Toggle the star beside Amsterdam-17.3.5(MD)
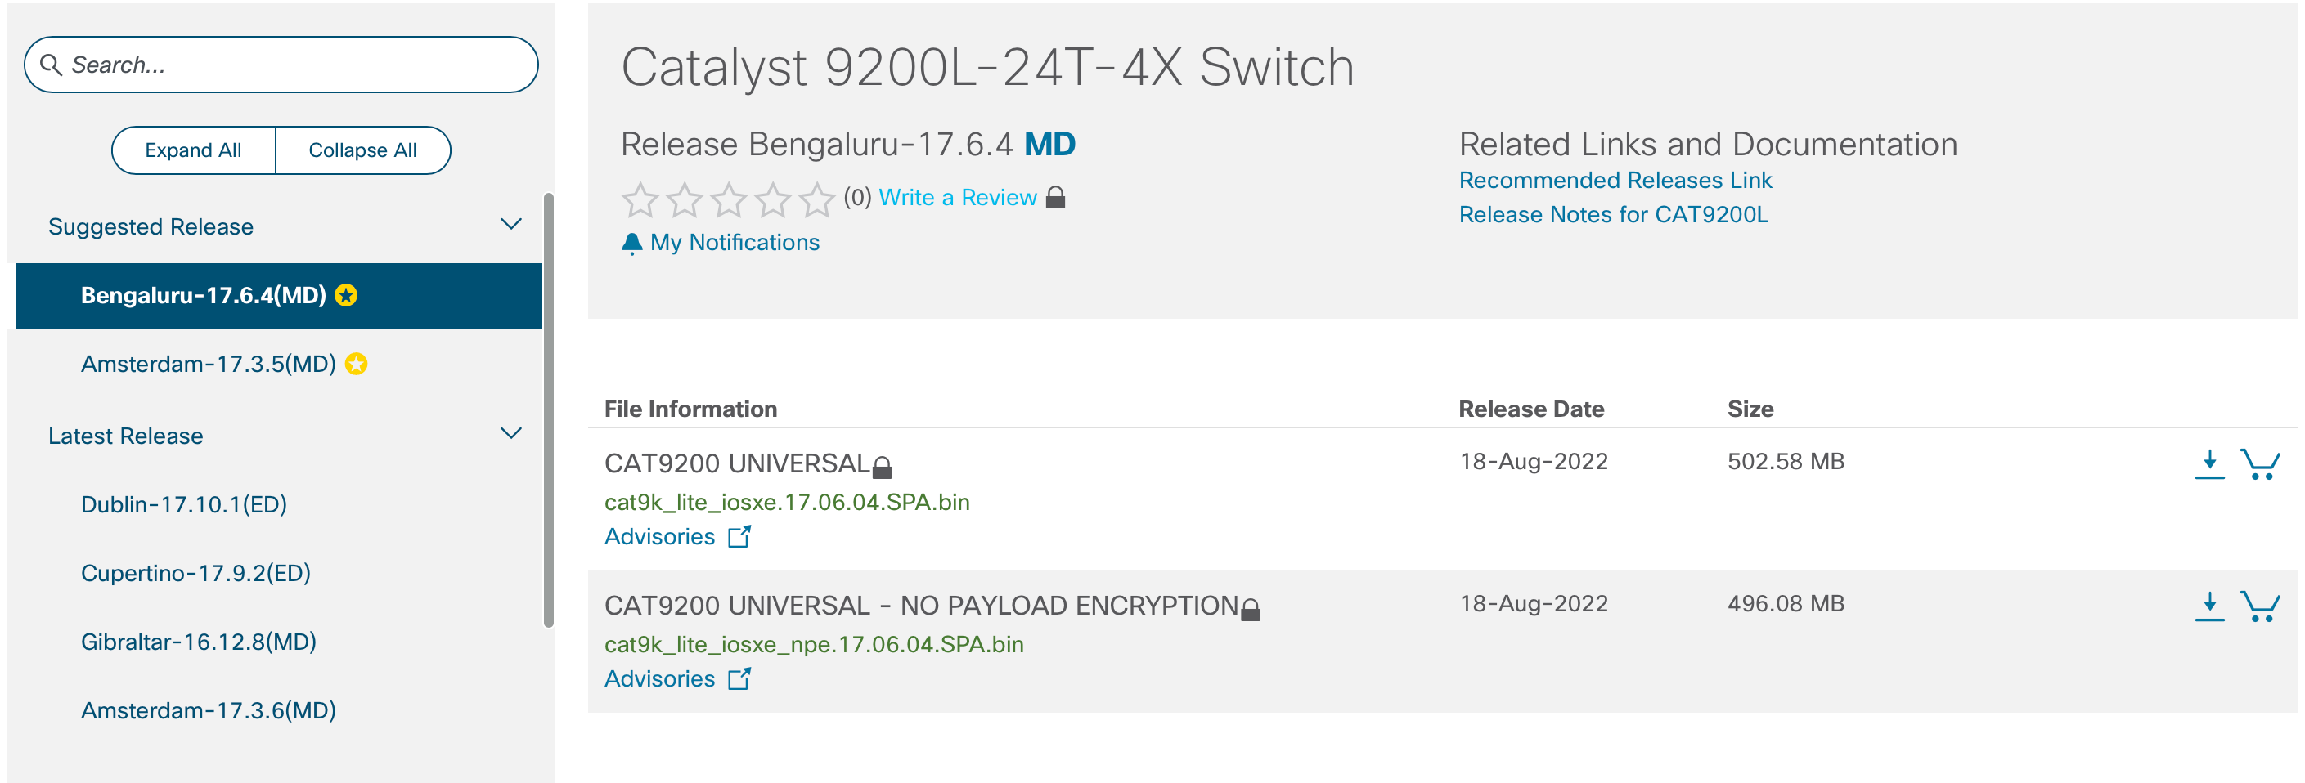 point(355,363)
